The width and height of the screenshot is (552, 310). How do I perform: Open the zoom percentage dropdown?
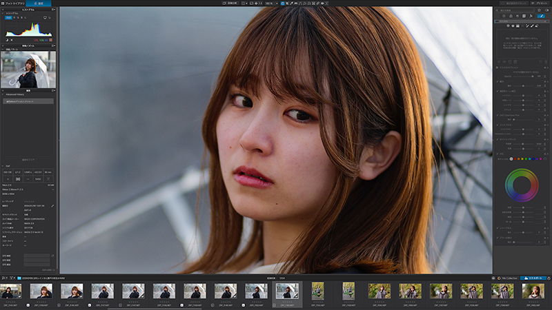tap(272, 3)
